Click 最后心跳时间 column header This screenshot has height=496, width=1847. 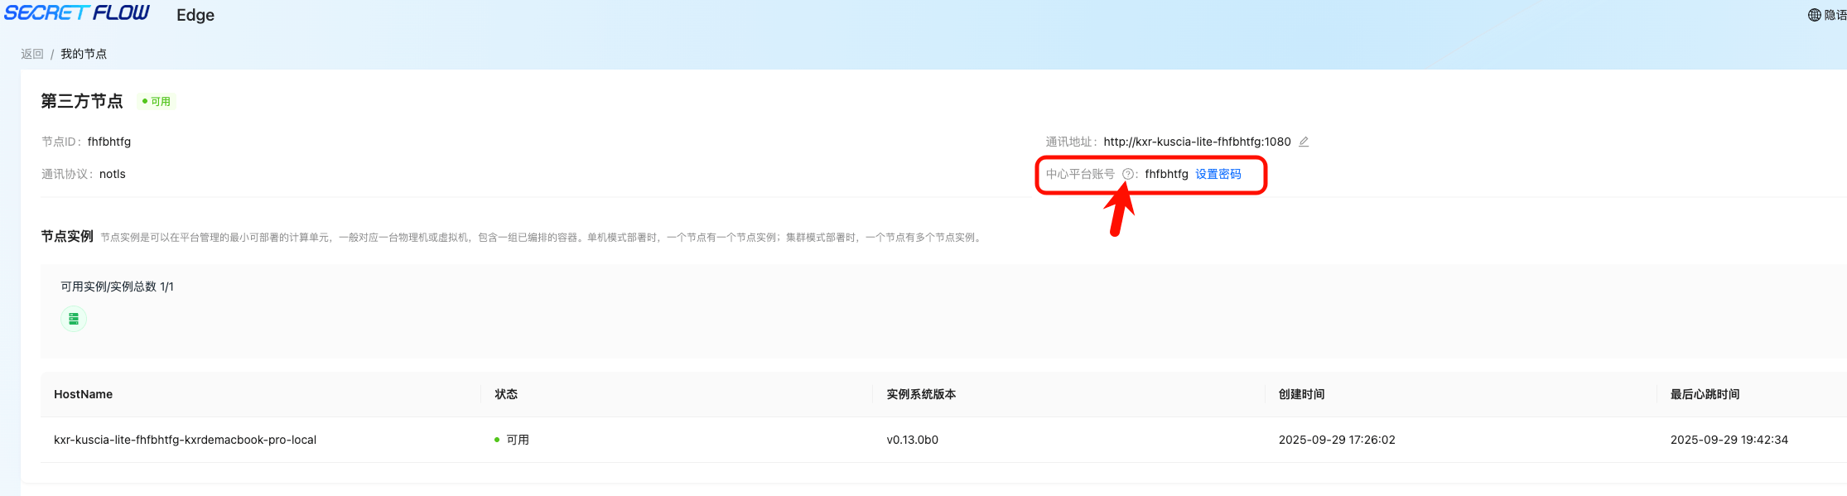point(1705,394)
